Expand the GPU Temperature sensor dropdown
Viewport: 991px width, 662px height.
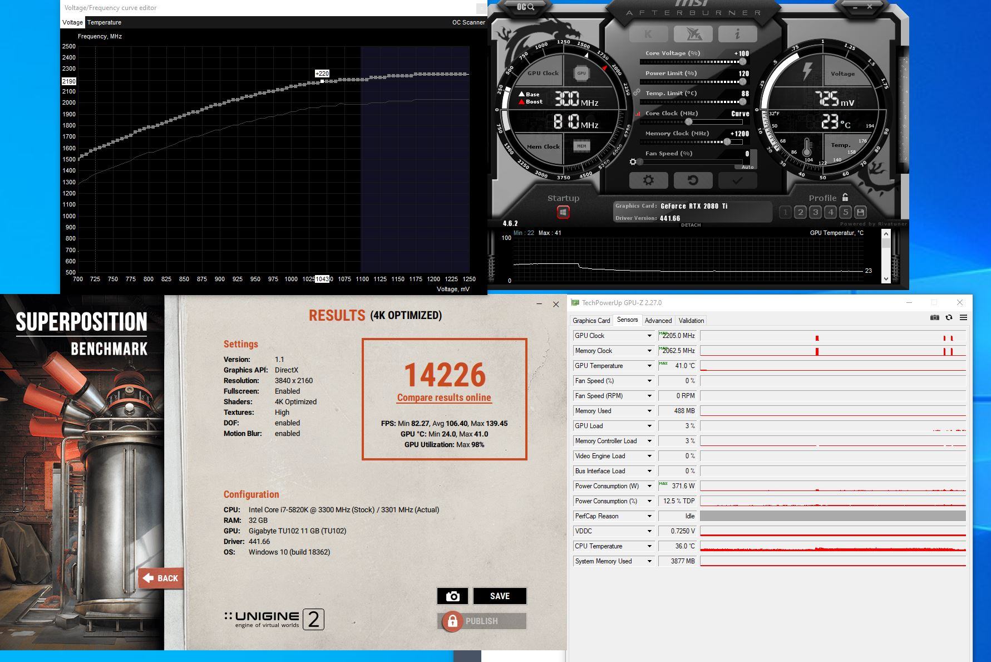(649, 366)
